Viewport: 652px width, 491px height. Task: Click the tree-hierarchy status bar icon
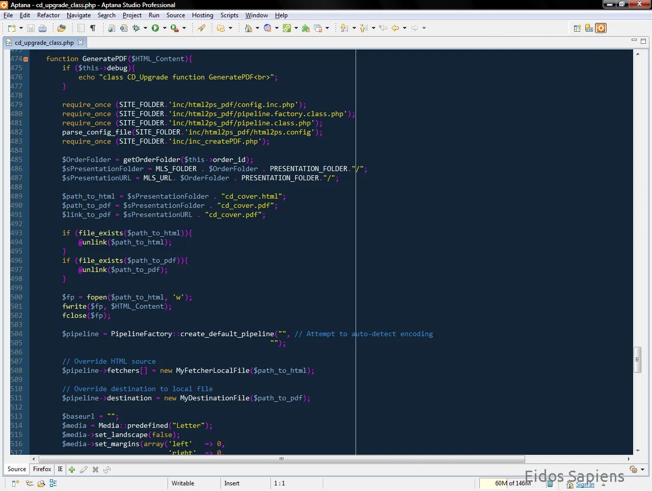coord(30,483)
